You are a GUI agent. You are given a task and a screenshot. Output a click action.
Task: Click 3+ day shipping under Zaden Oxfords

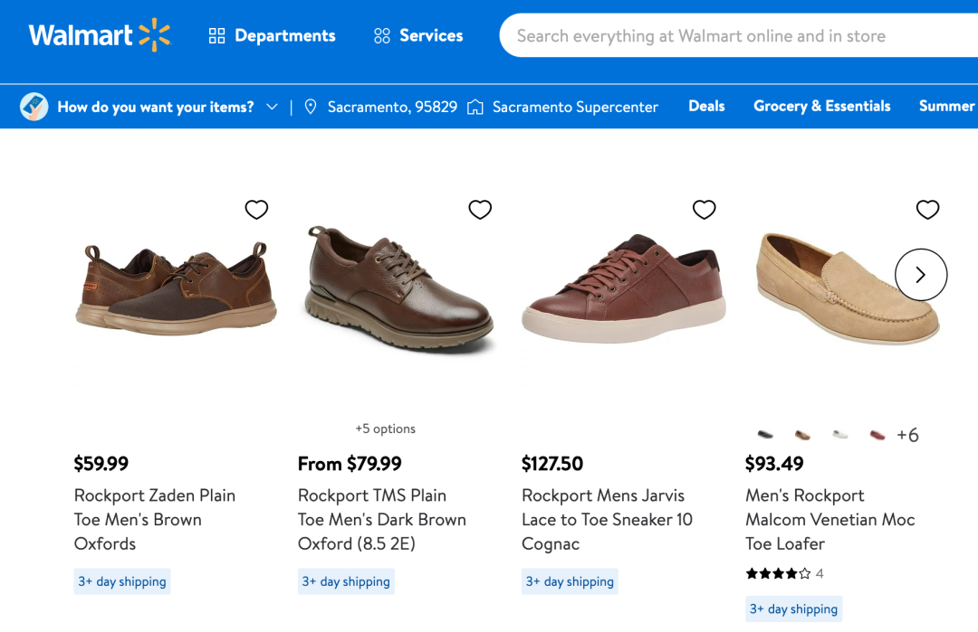[x=122, y=581]
